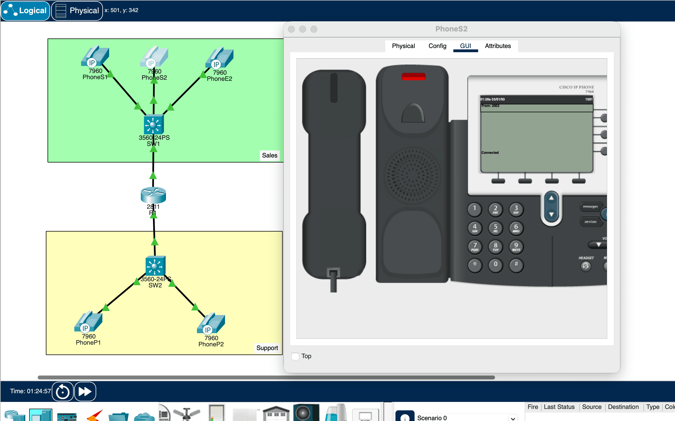Click the Support area label

[x=267, y=348]
